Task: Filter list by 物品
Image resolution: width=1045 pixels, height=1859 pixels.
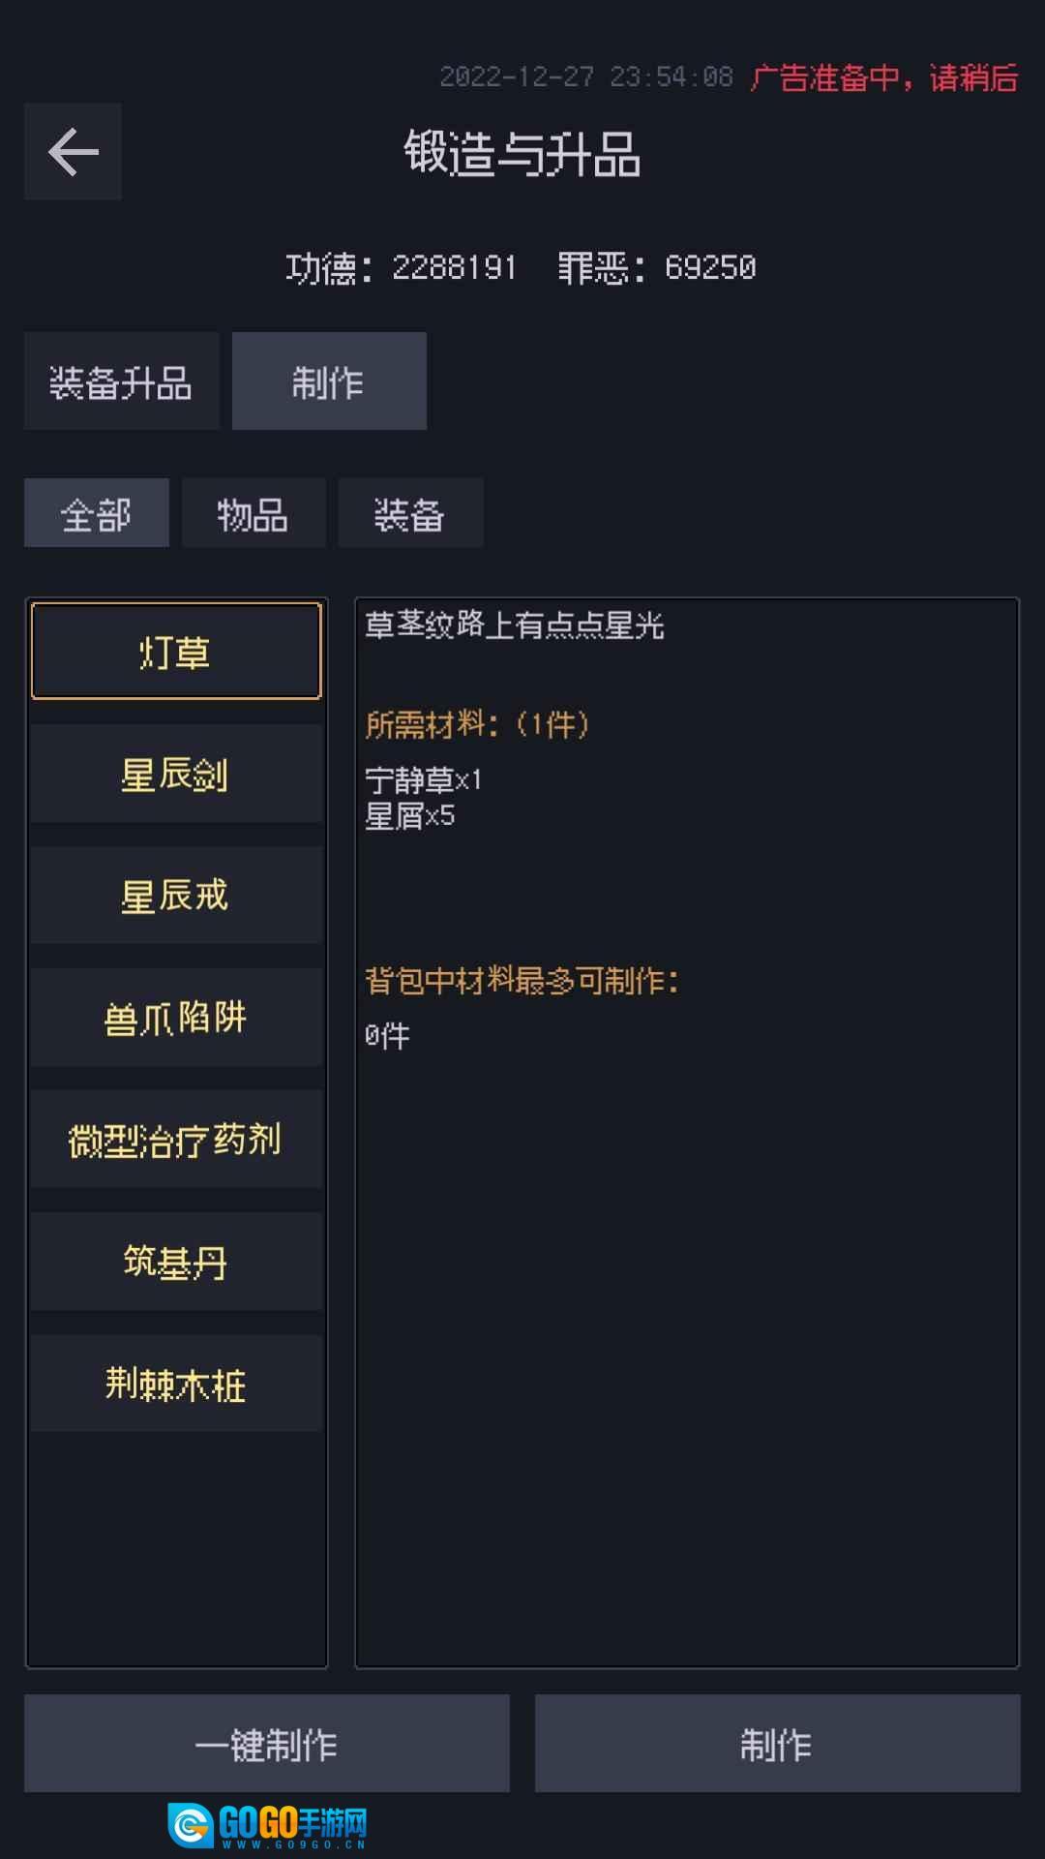Action: coord(253,513)
